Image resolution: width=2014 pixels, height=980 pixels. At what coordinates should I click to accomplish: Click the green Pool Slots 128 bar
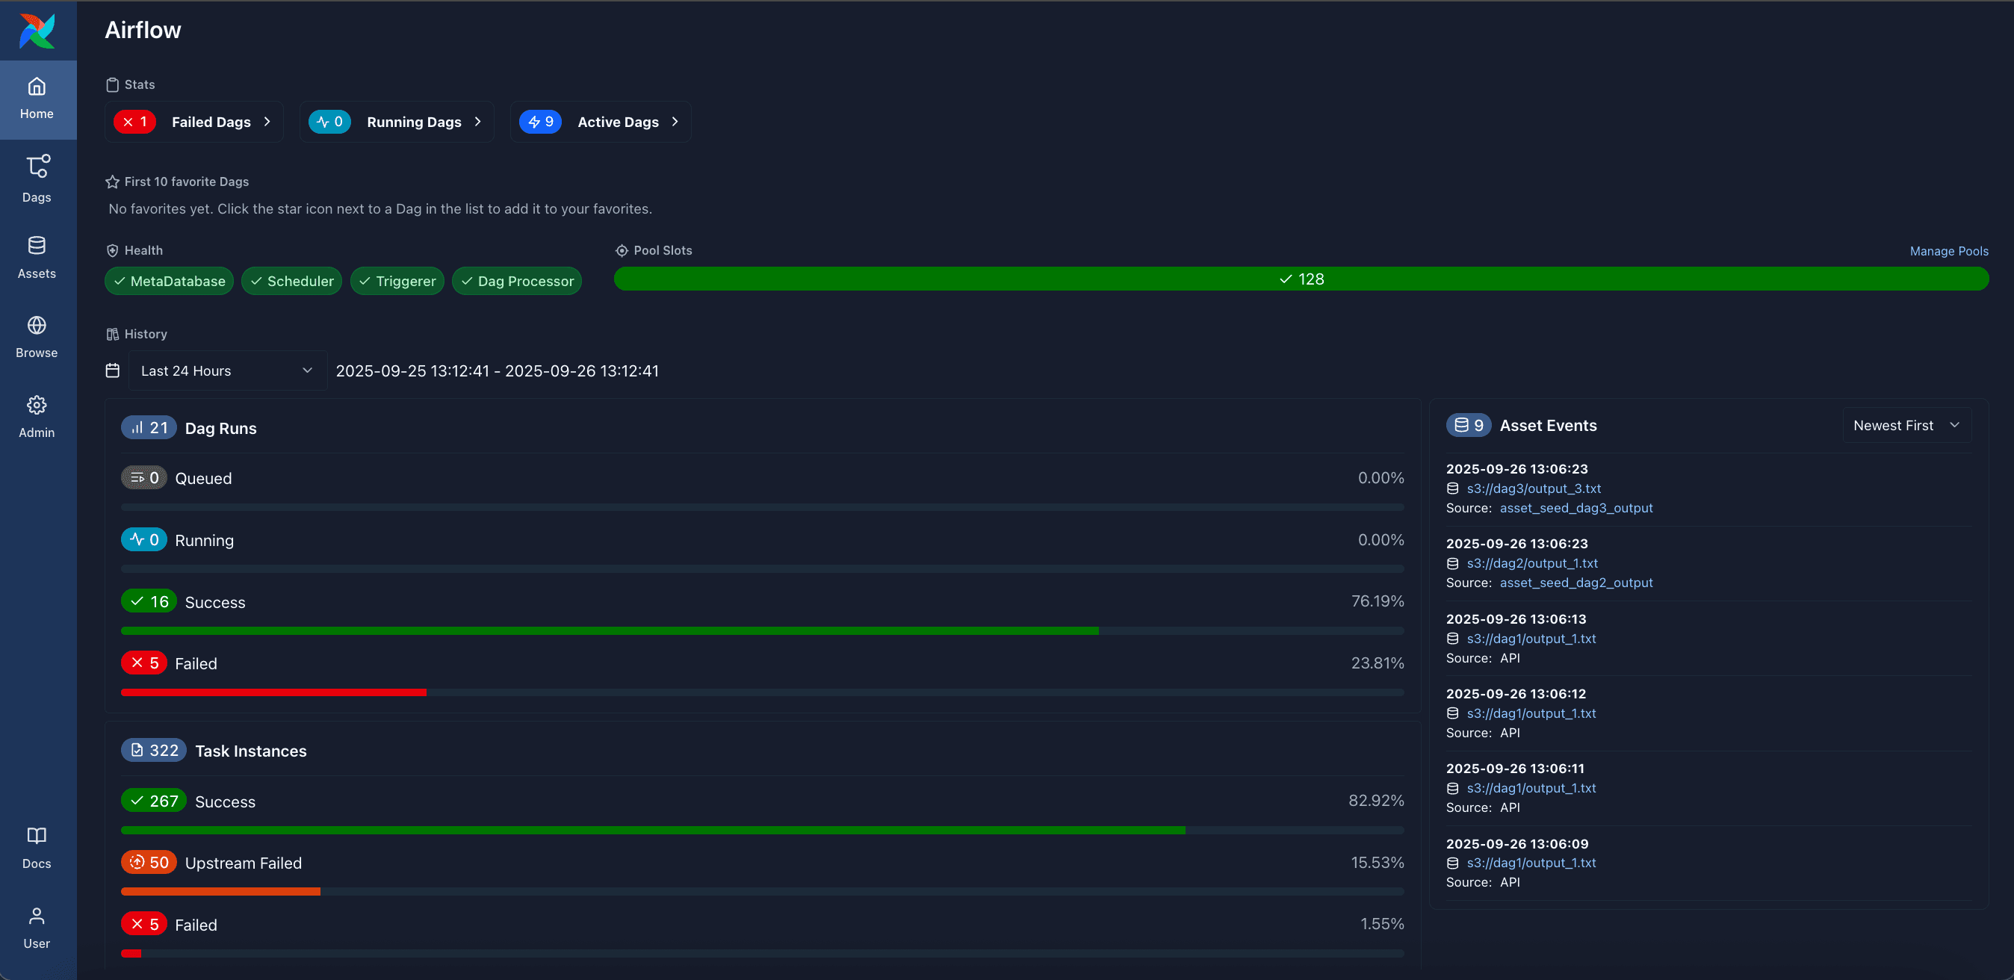click(1300, 279)
